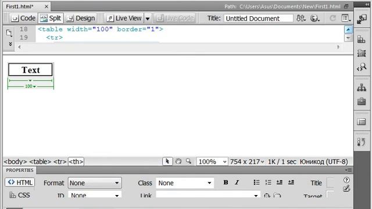Open Quick Tag Editor icon
This screenshot has height=209, width=372.
[346, 189]
